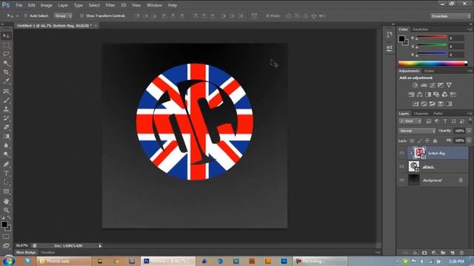This screenshot has width=474, height=266.
Task: Open the layer filter Kind dropdown
Action: tap(410, 121)
